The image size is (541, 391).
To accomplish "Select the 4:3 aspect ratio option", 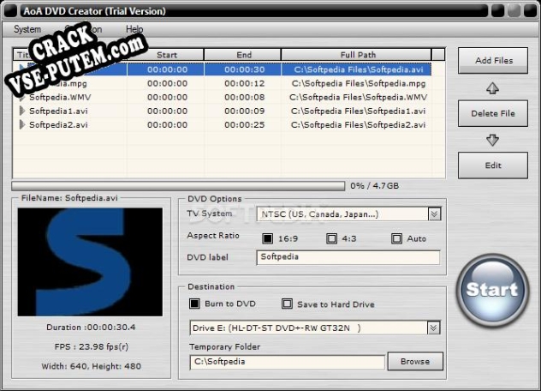I will click(331, 238).
